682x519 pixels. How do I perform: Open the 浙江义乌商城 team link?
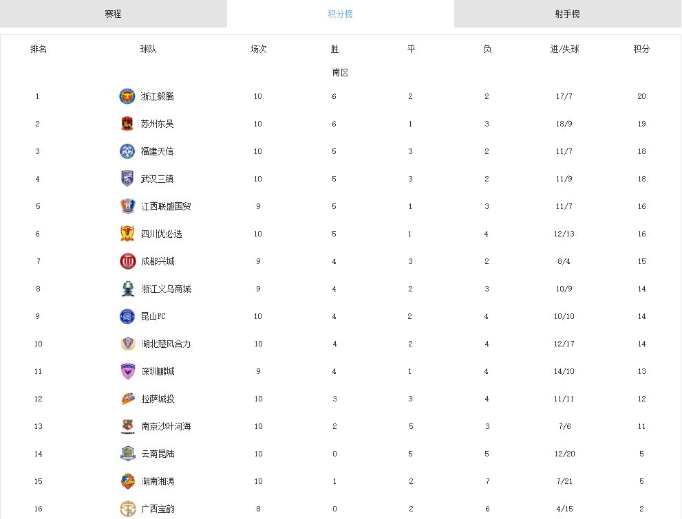tap(166, 289)
